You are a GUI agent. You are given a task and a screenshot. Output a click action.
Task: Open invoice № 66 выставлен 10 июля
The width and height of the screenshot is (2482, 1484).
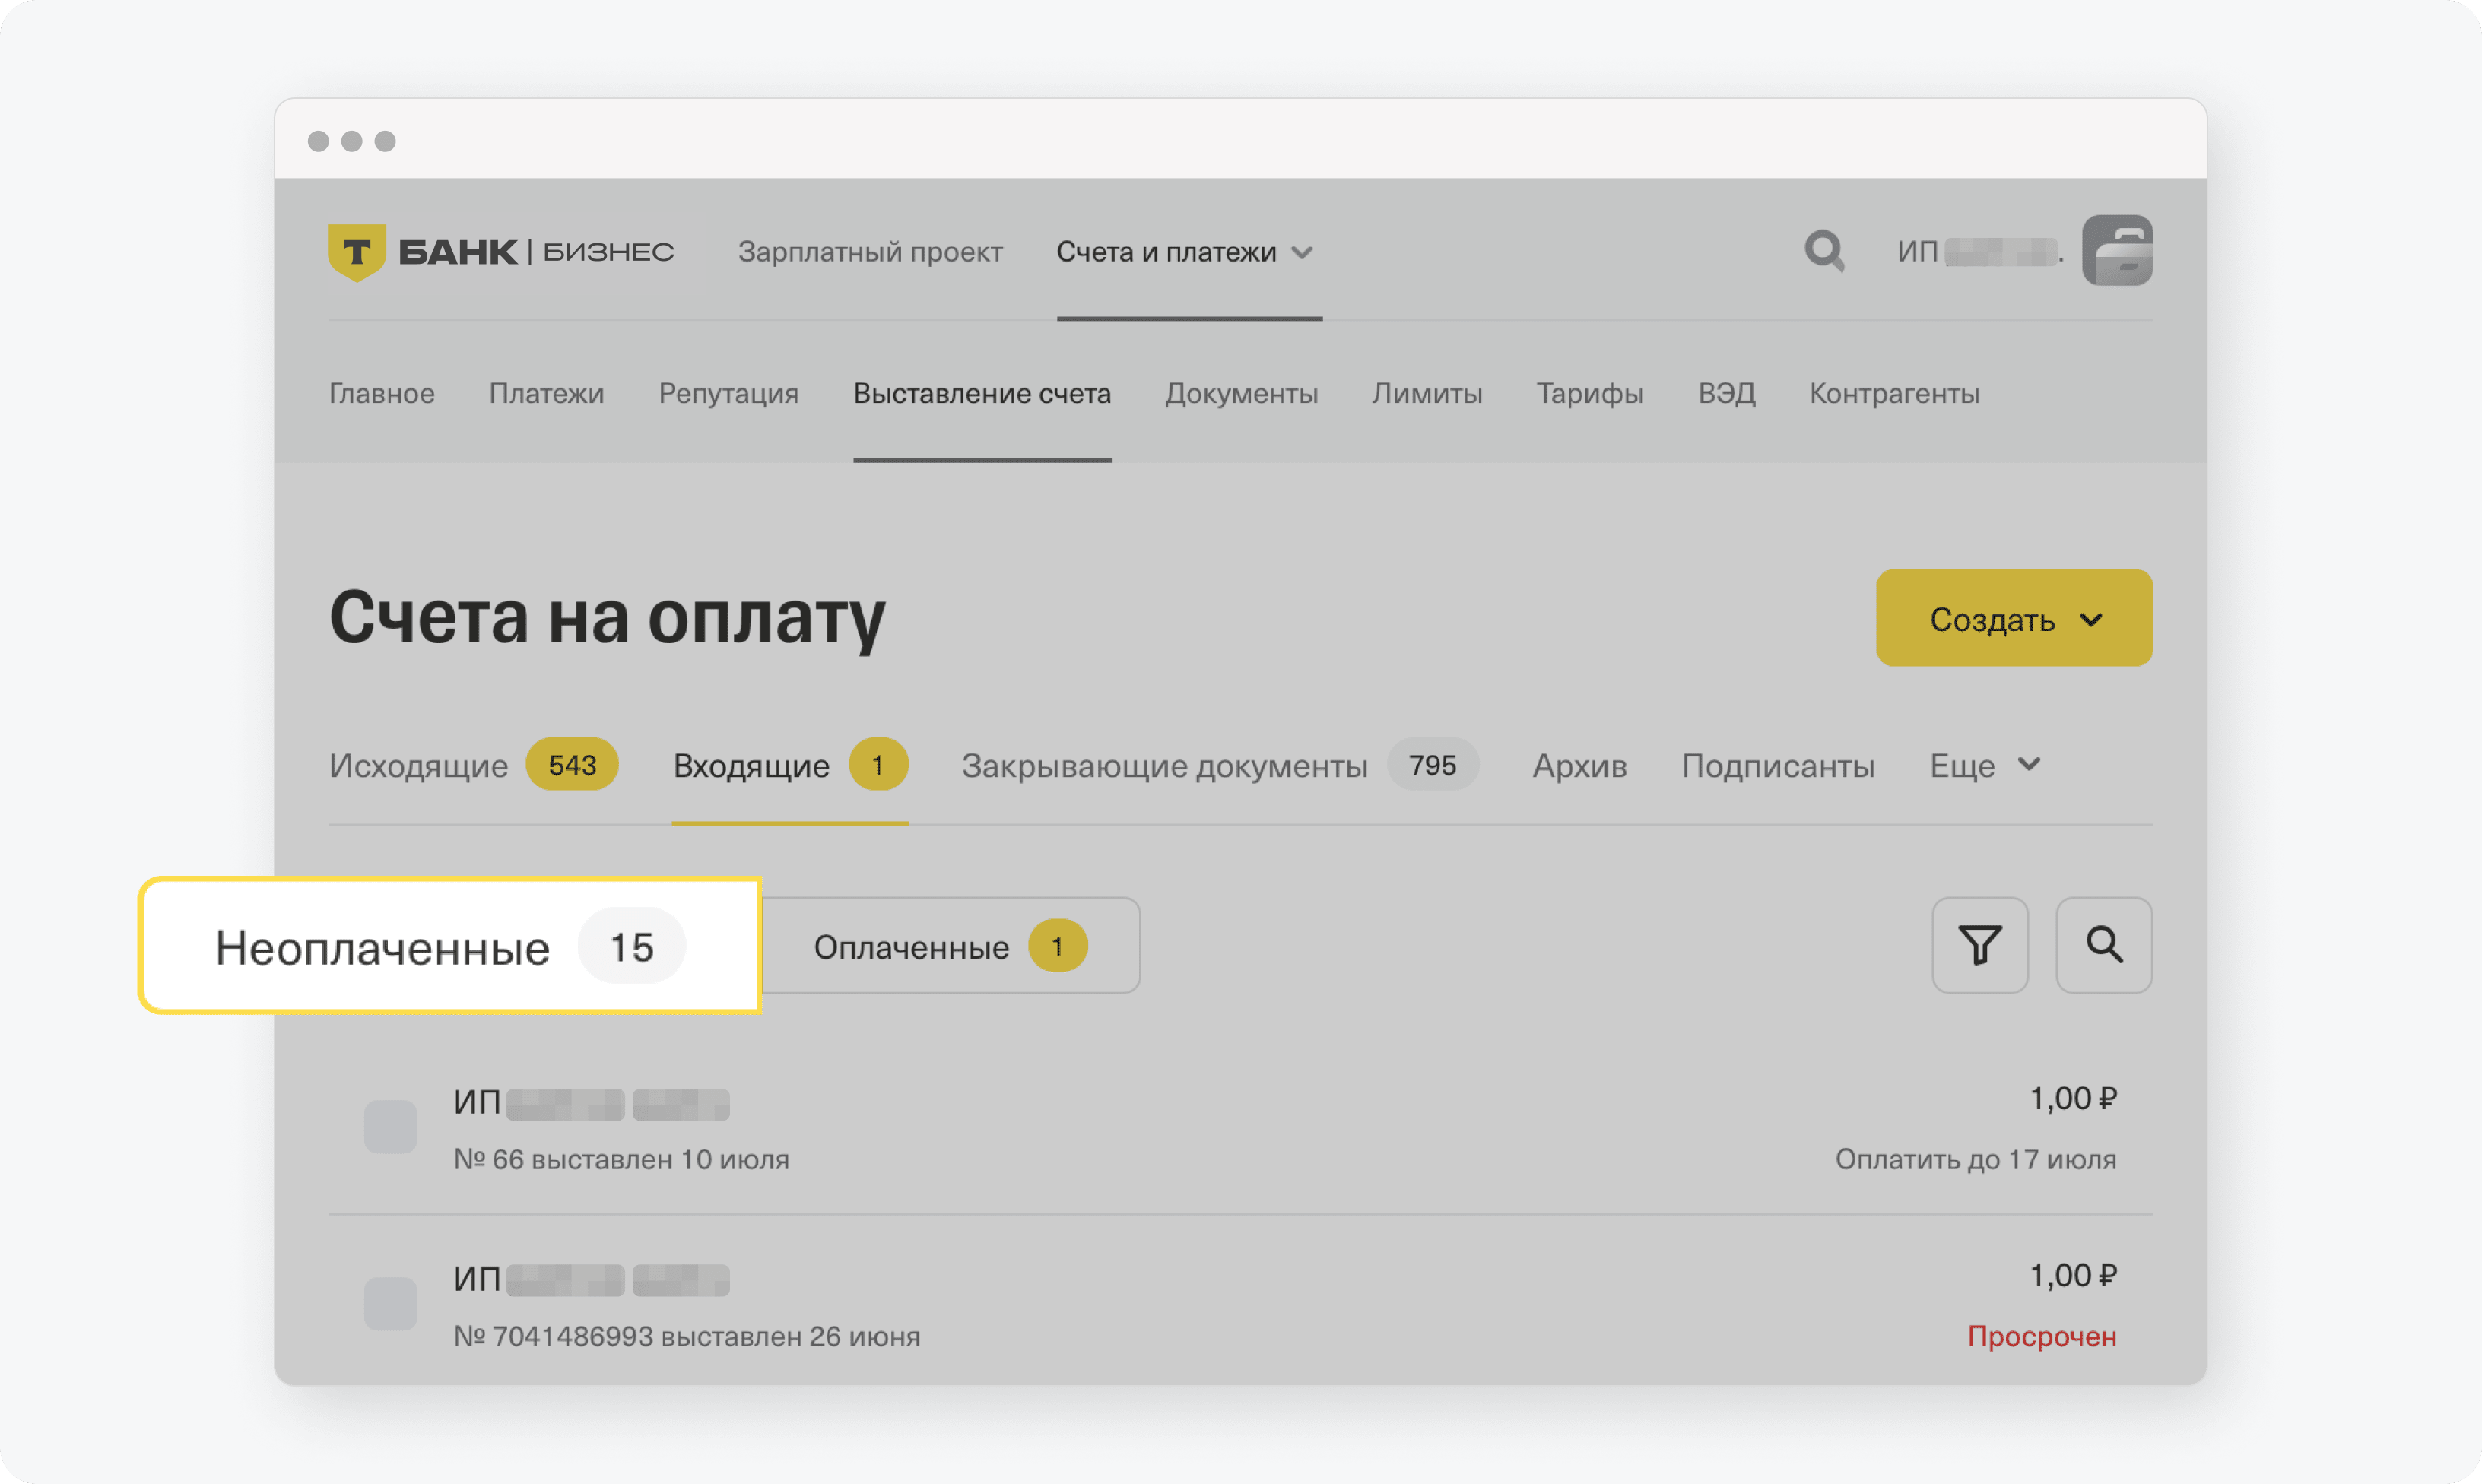(x=621, y=1160)
